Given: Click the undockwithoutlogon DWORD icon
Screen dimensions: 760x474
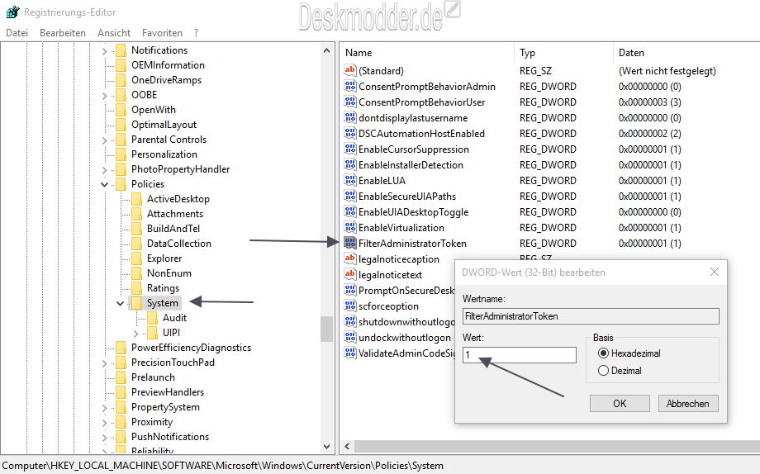Looking at the screenshot, I should 350,337.
